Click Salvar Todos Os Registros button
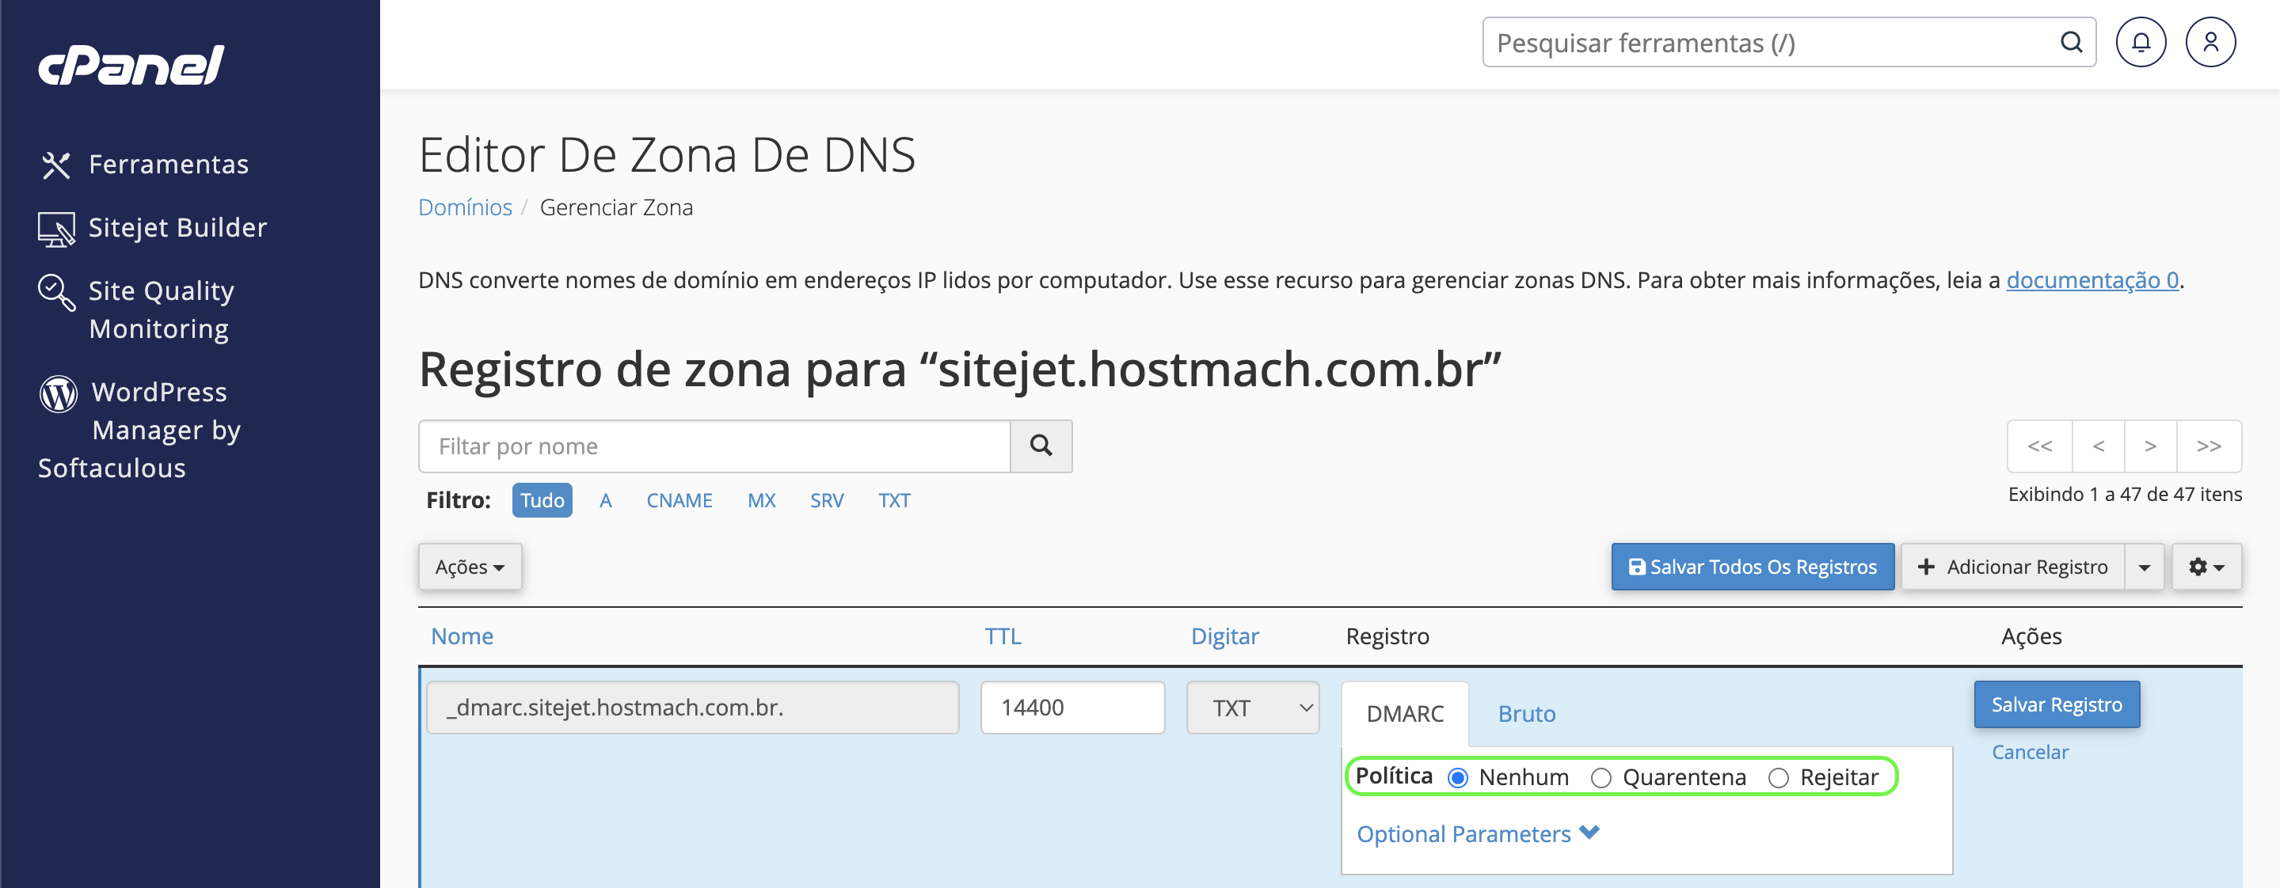This screenshot has height=888, width=2280. pos(1753,567)
